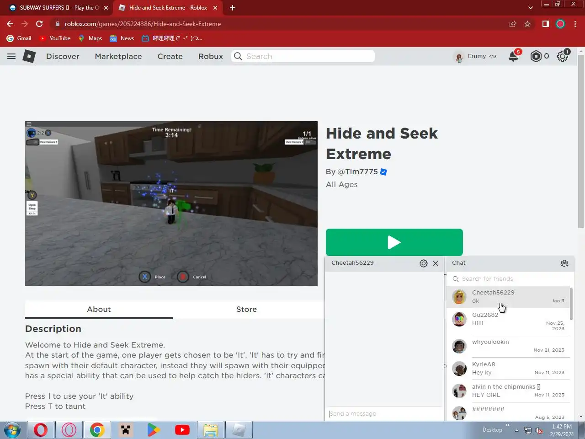Click the Chat panel header

[510, 263]
